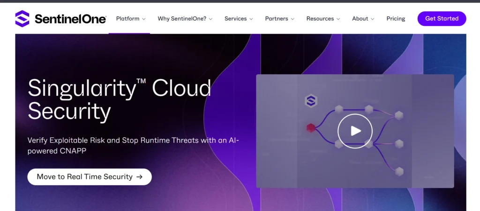Click Move to Real Time Security button
This screenshot has height=211, width=480.
point(90,177)
